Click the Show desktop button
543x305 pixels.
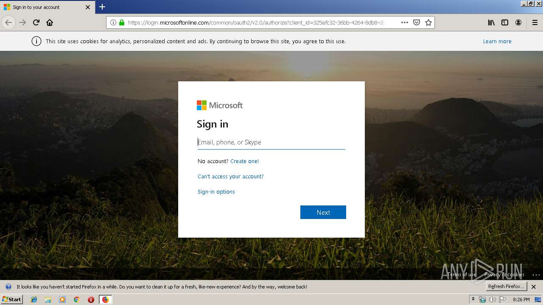[x=538, y=299]
